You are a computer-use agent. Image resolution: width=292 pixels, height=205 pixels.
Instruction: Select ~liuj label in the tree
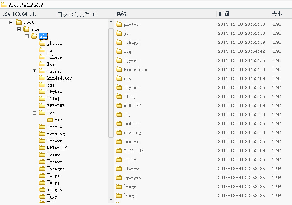click(x=53, y=99)
